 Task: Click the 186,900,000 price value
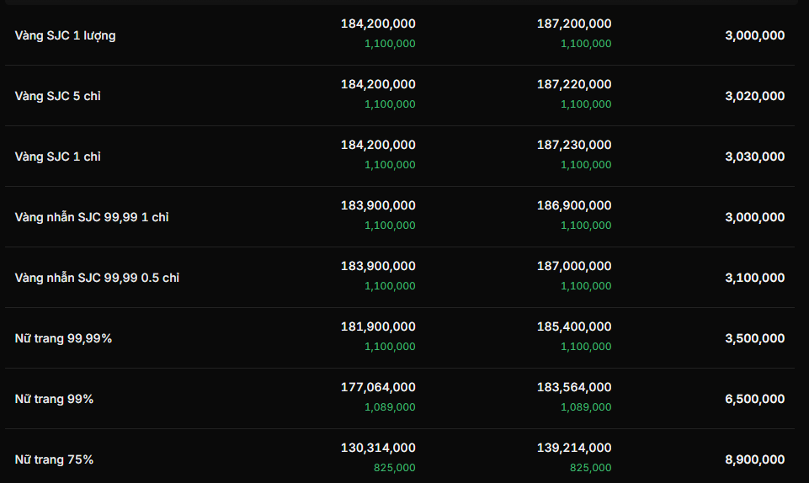pos(574,205)
